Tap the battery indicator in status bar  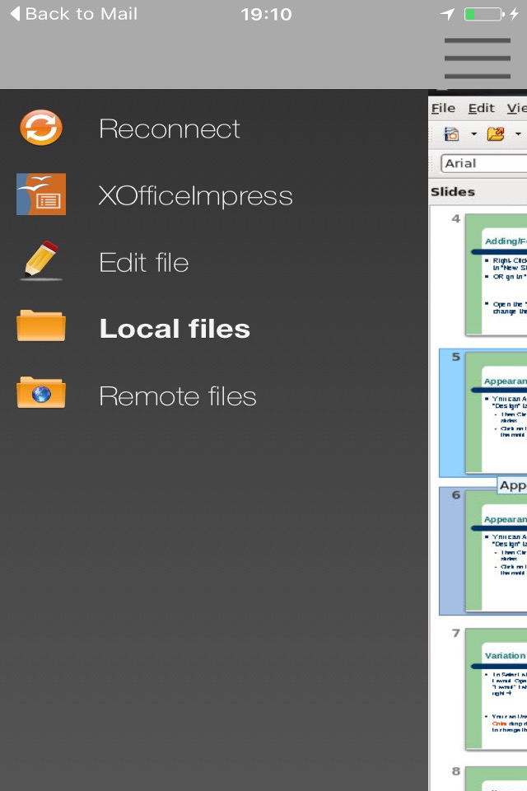click(484, 14)
